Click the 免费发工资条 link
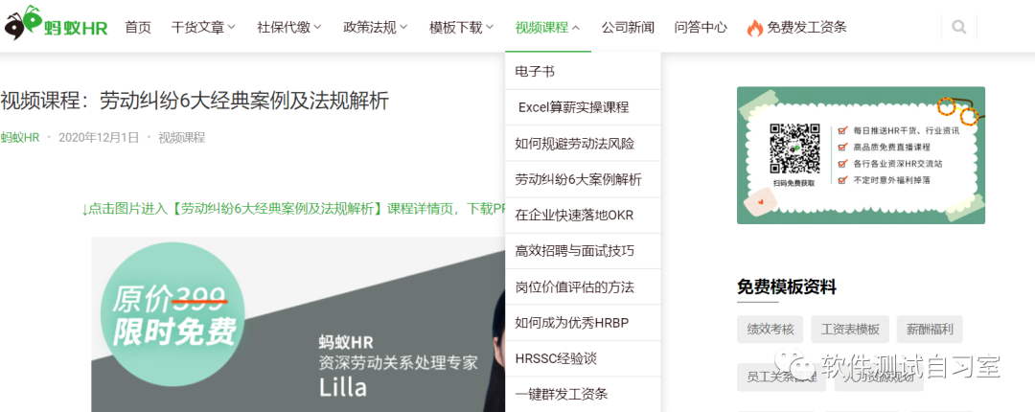This screenshot has height=412, width=1035. coord(807,27)
